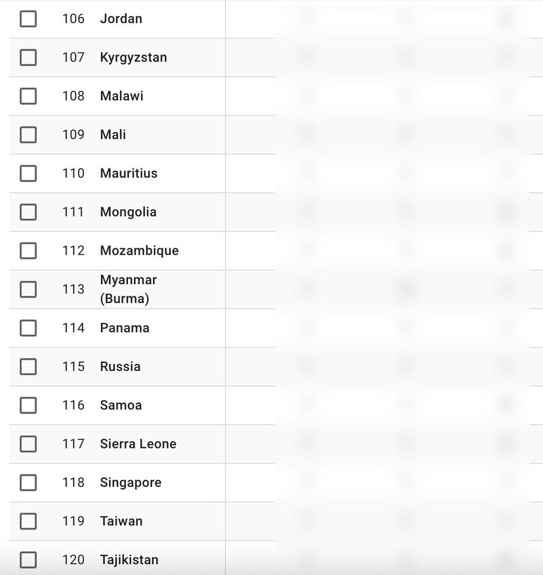Click the Kyrgyzstan country name
Image resolution: width=543 pixels, height=575 pixels.
point(133,58)
